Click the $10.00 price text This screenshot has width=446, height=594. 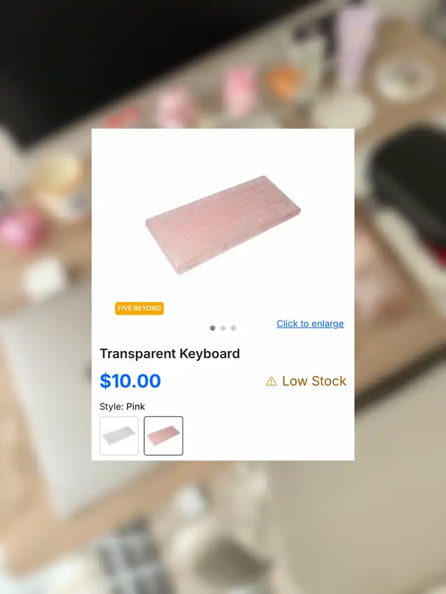pos(130,381)
